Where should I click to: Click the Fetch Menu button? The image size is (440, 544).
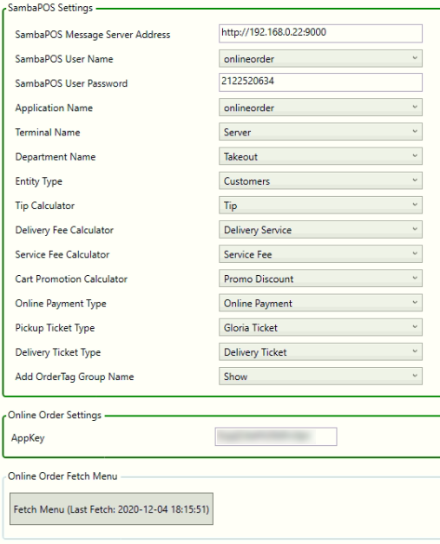pyautogui.click(x=111, y=509)
